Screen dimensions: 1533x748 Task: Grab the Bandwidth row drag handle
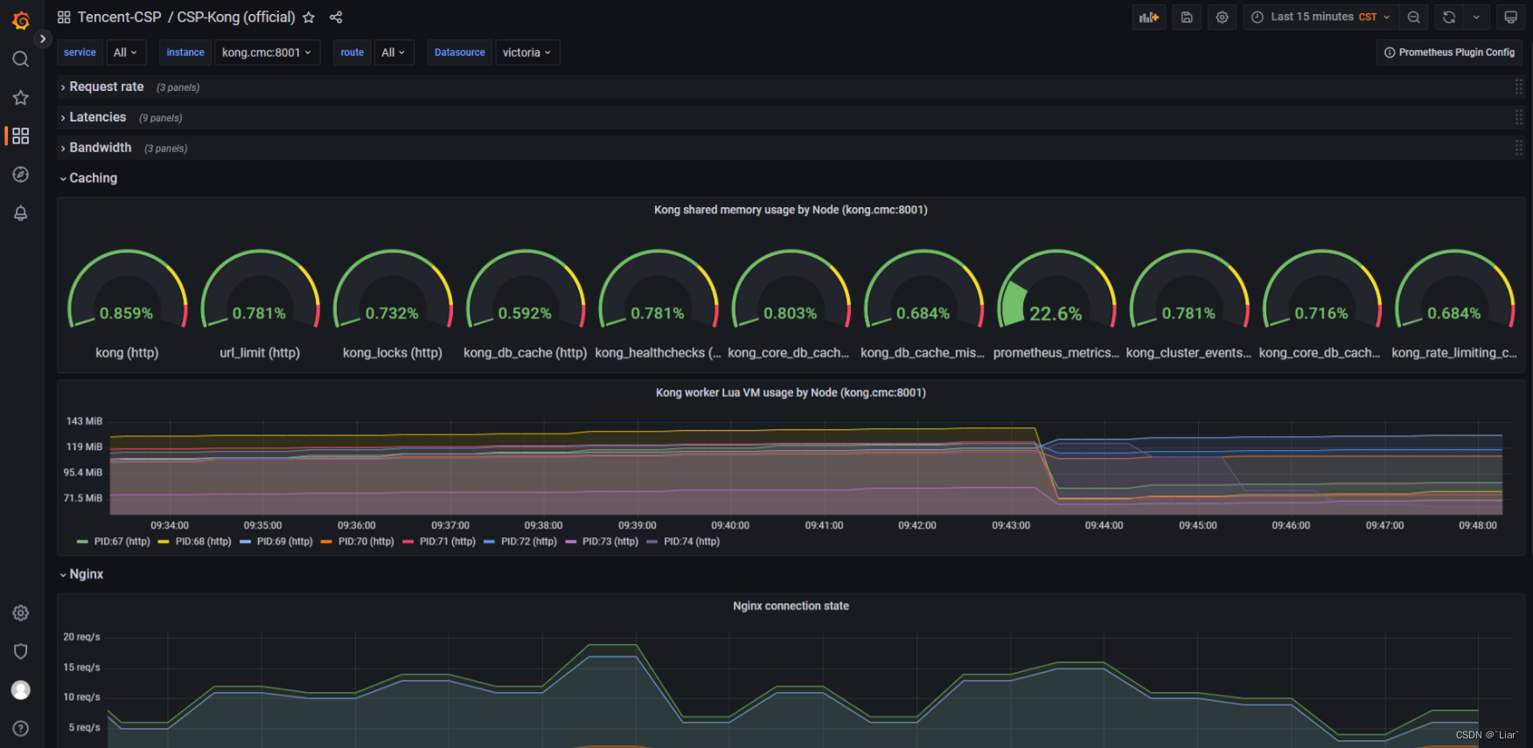[1519, 148]
